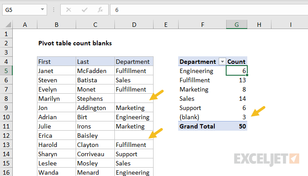Select the cell containing 'Monet'
The width and height of the screenshot is (308, 176).
click(95, 89)
